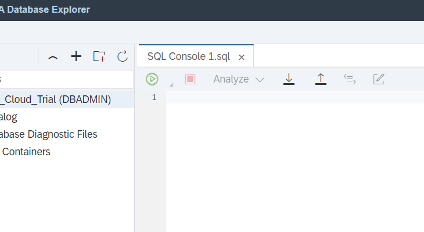Focus the database search field
This screenshot has height=232, width=424.
click(x=67, y=79)
